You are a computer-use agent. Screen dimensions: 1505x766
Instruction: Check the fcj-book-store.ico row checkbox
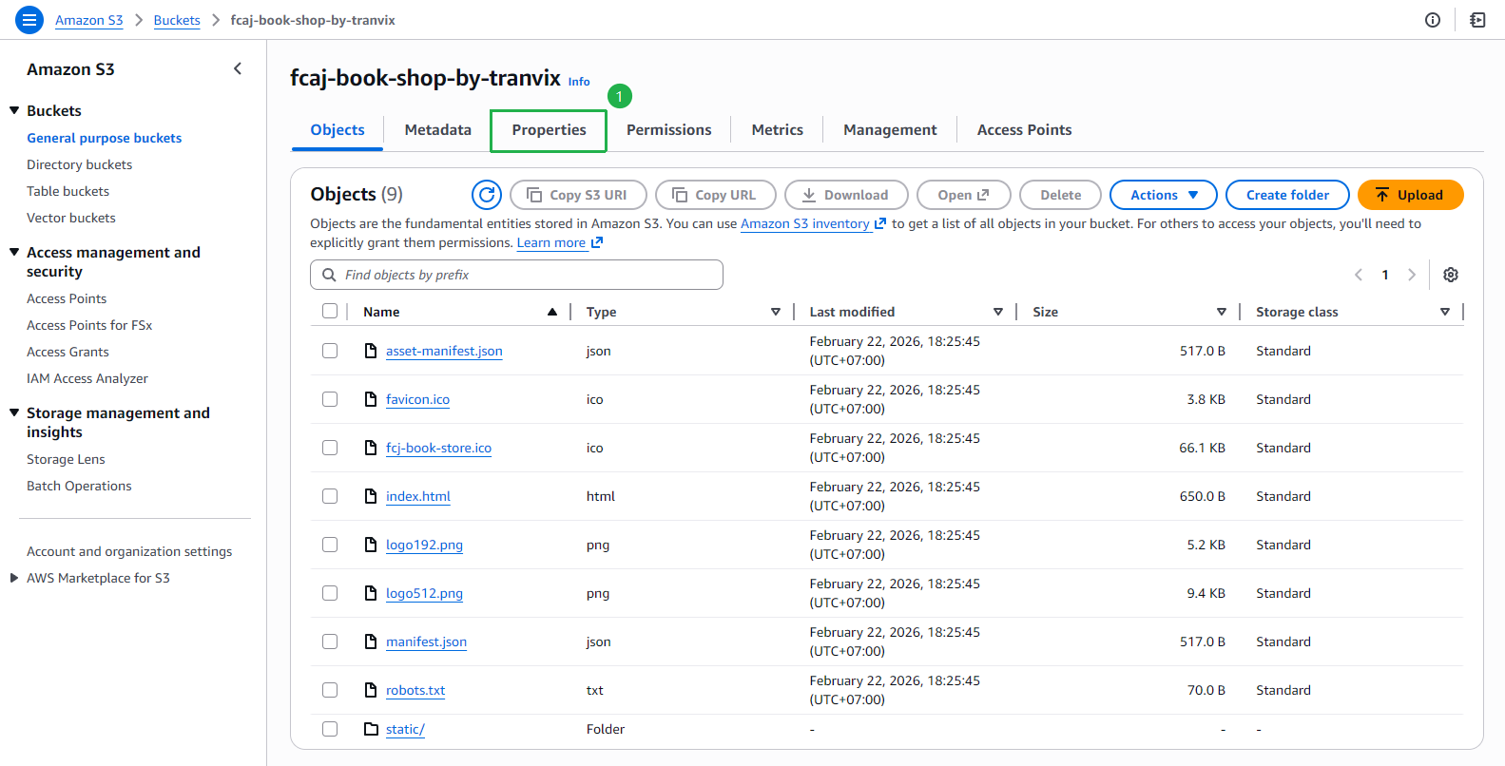tap(330, 448)
